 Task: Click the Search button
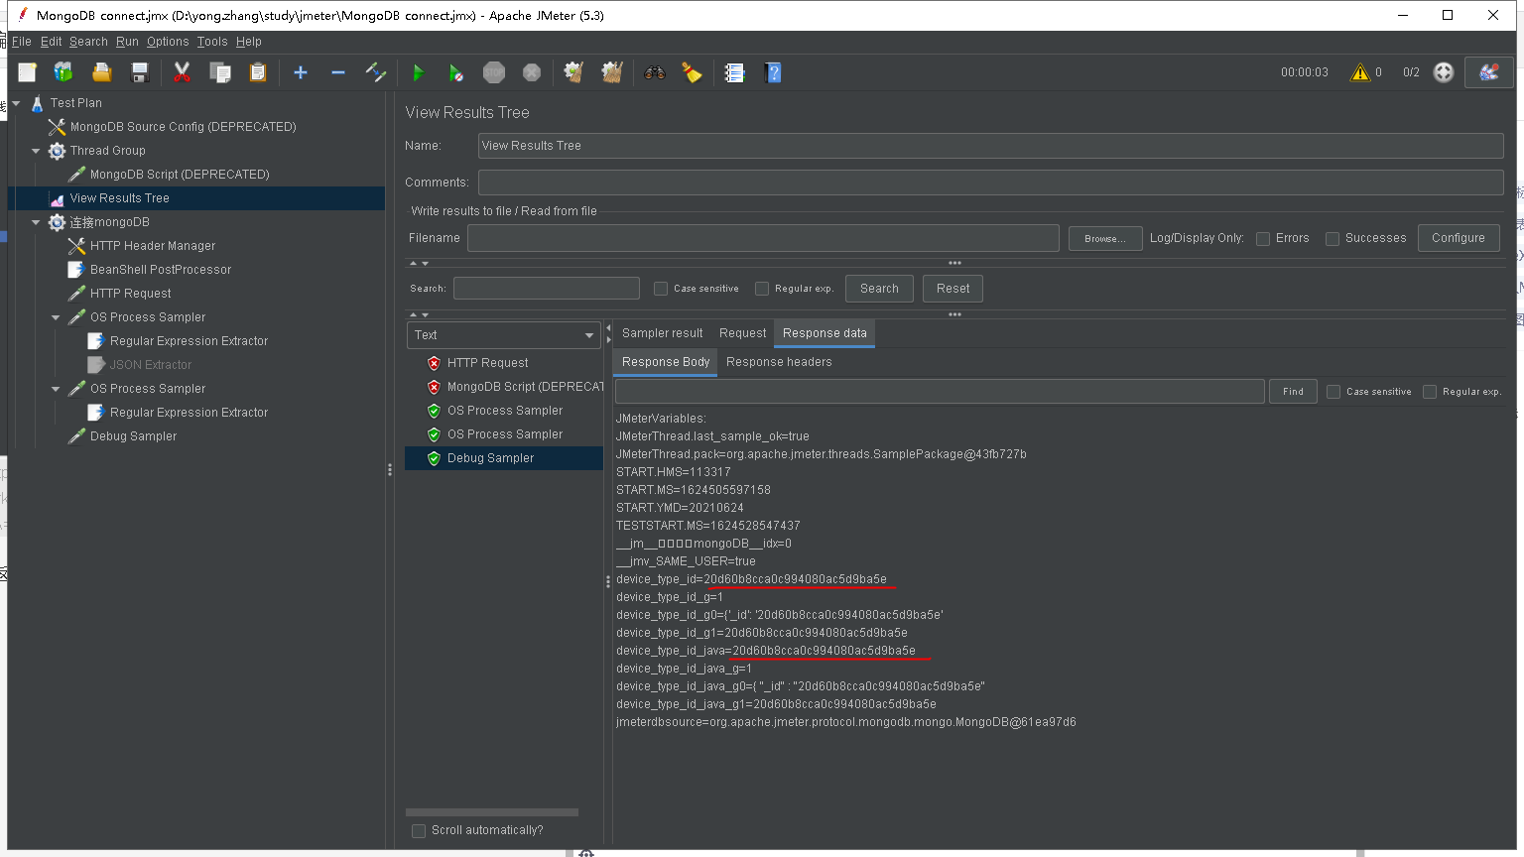coord(879,289)
